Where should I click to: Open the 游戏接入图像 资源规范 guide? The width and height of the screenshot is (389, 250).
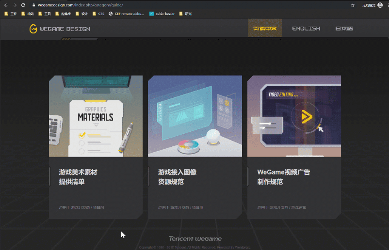click(177, 177)
